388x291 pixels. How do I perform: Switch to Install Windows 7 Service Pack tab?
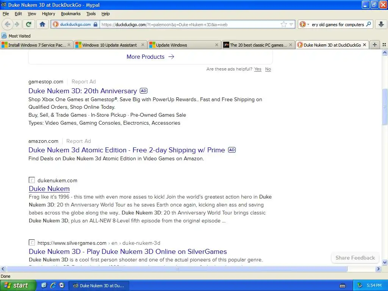coord(37,45)
